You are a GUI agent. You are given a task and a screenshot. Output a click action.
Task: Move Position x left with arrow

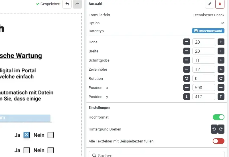coord(187,88)
